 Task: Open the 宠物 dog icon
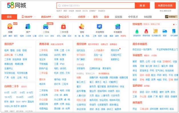[82, 26]
